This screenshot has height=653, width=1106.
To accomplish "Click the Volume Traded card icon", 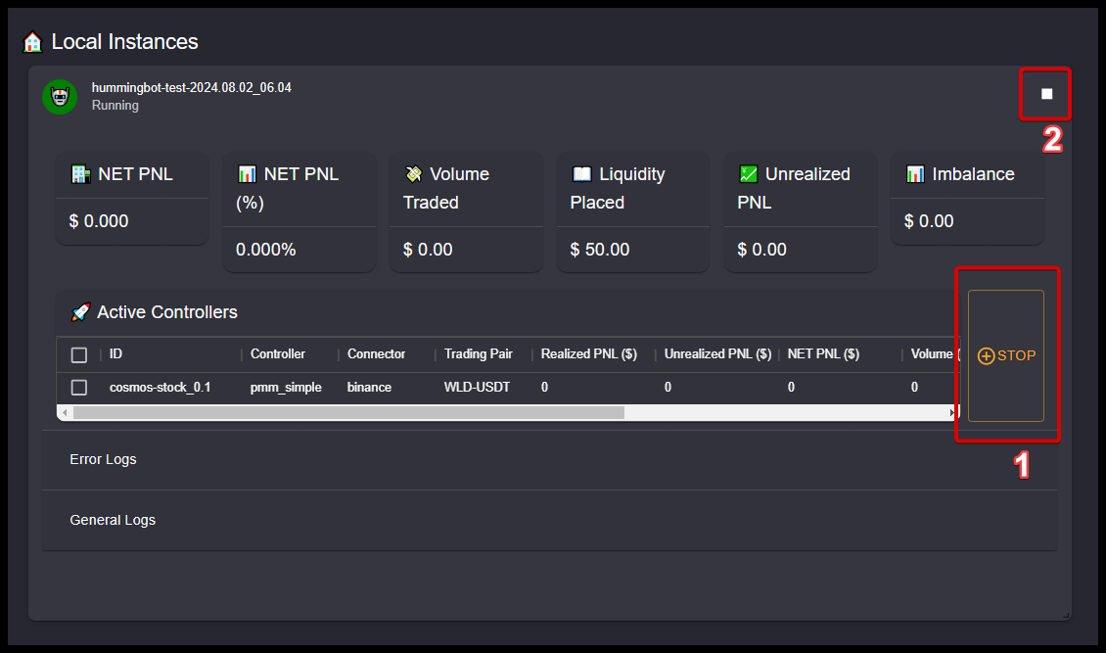I will 414,174.
